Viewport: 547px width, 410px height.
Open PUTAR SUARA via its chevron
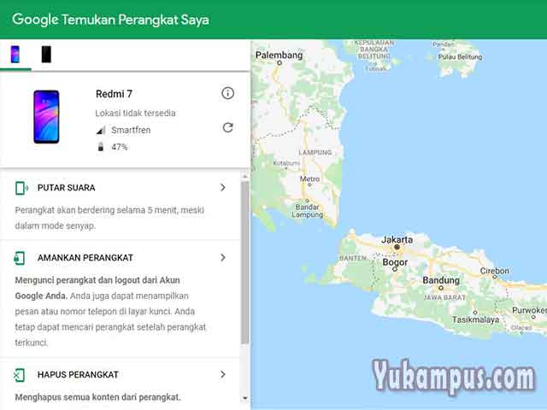click(x=223, y=188)
